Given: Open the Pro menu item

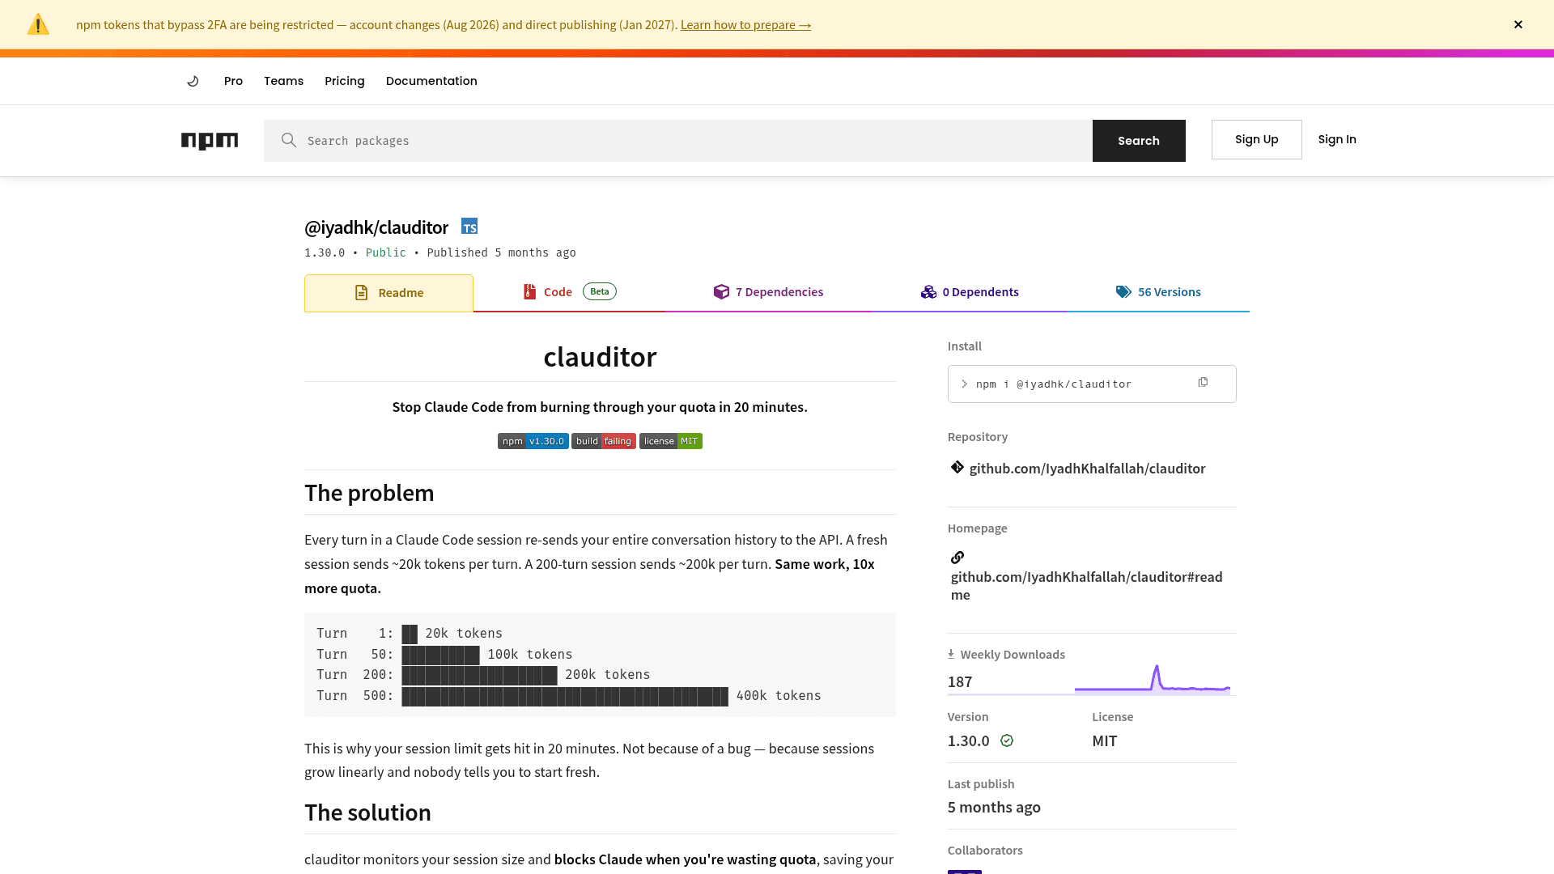Looking at the screenshot, I should (x=233, y=81).
